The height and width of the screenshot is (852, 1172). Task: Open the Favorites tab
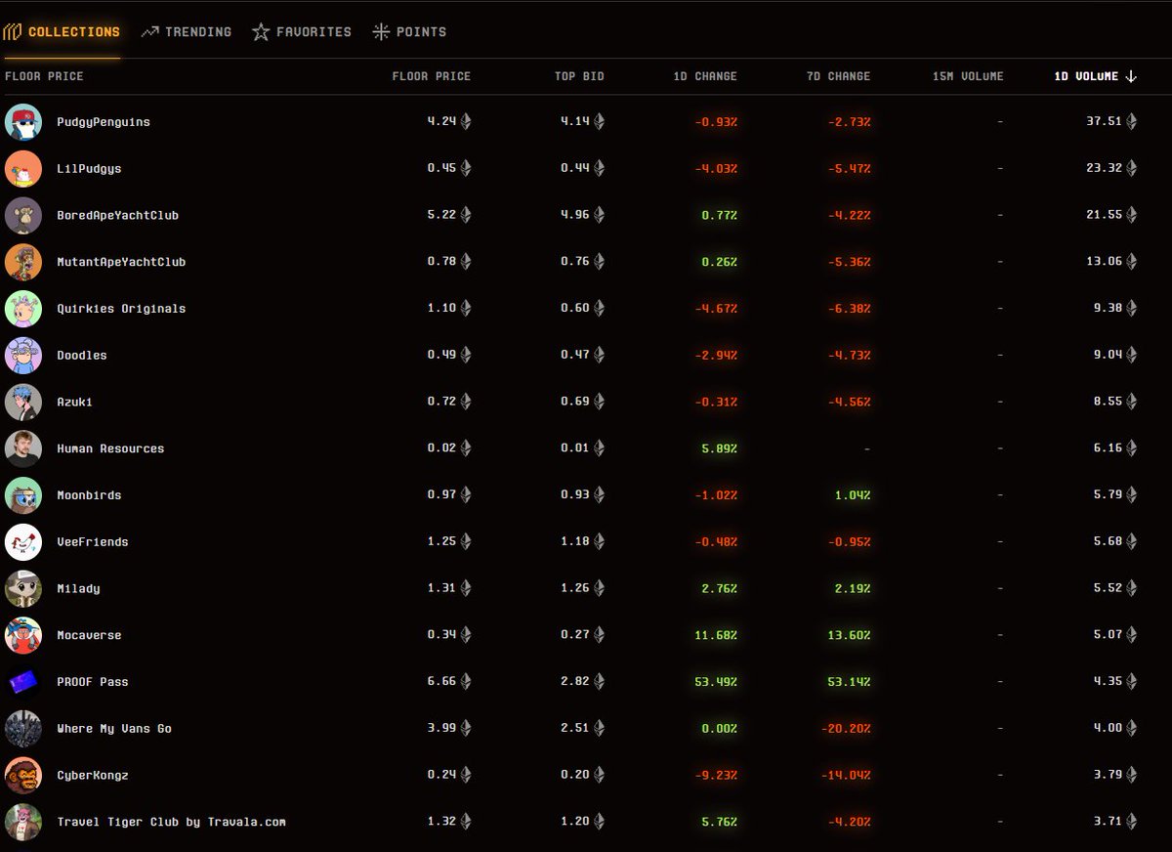(301, 32)
